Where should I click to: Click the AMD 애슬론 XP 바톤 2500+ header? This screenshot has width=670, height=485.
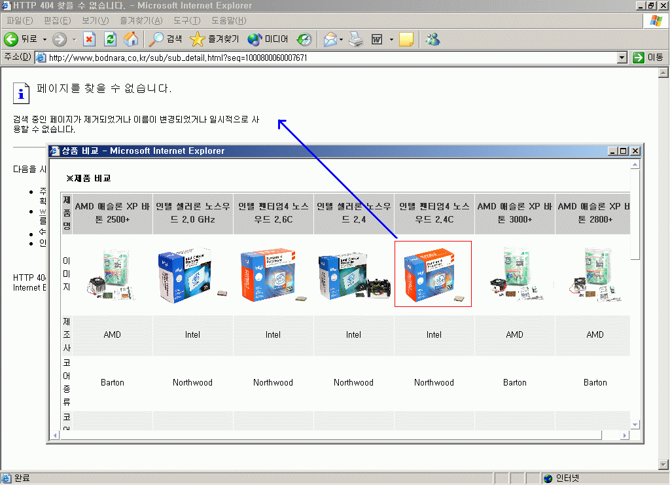coord(113,213)
